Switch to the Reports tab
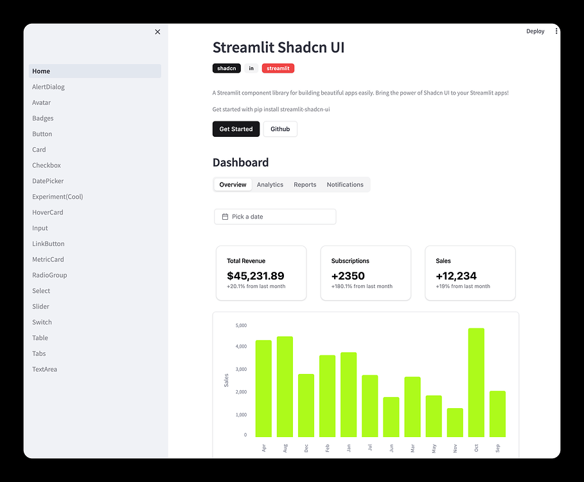 click(x=305, y=184)
